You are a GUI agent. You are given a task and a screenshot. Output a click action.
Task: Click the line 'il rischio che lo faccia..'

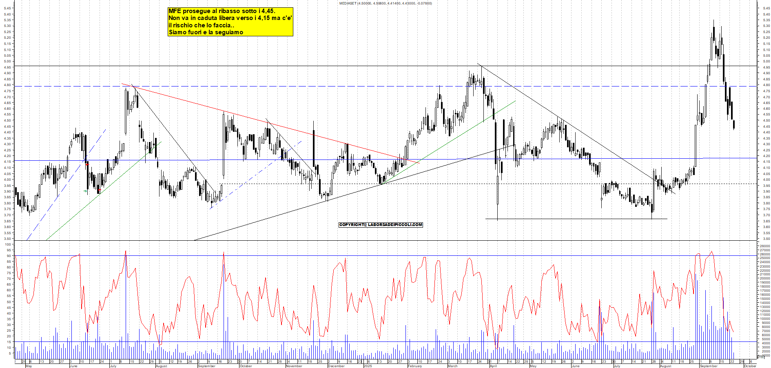[x=201, y=25]
